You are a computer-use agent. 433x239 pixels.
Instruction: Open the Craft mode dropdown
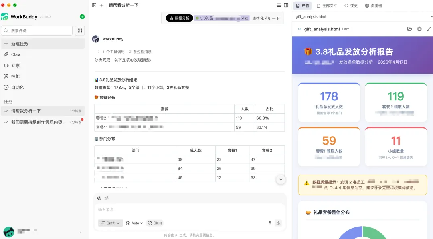tap(110, 223)
